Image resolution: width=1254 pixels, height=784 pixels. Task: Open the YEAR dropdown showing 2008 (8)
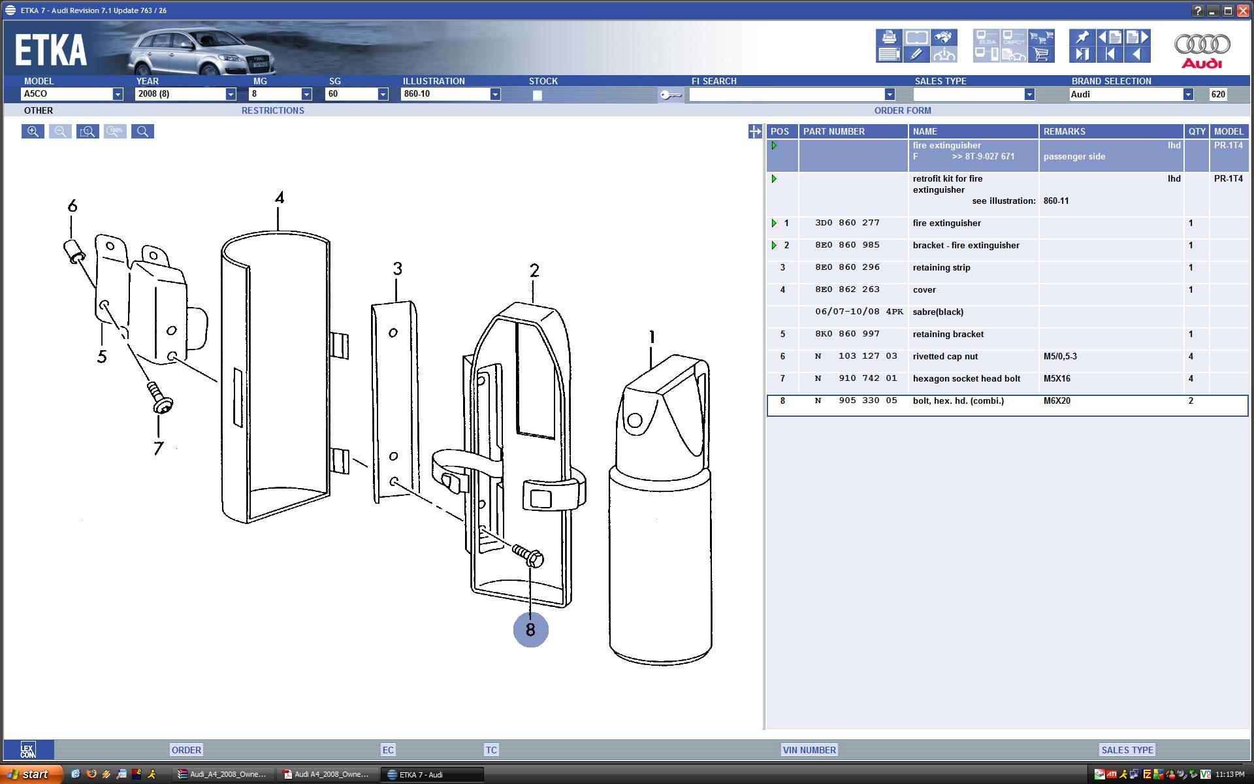pyautogui.click(x=231, y=94)
